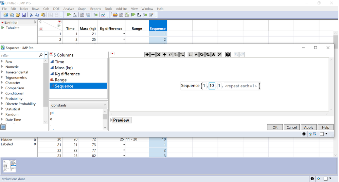Open the 5 Columns red triangle menu
339x182 pixels.
tap(51, 54)
